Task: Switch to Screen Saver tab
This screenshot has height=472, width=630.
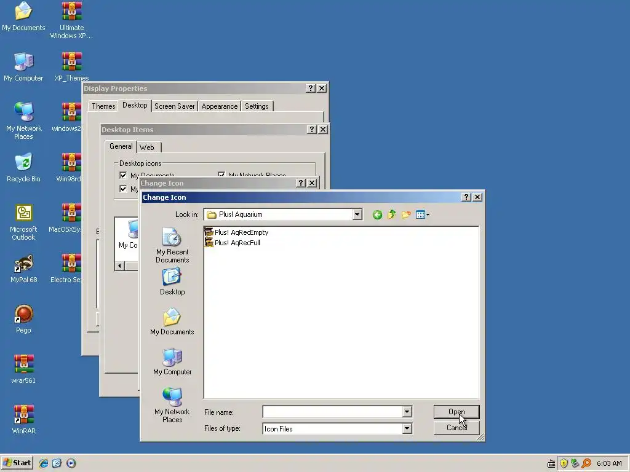Action: [x=174, y=106]
